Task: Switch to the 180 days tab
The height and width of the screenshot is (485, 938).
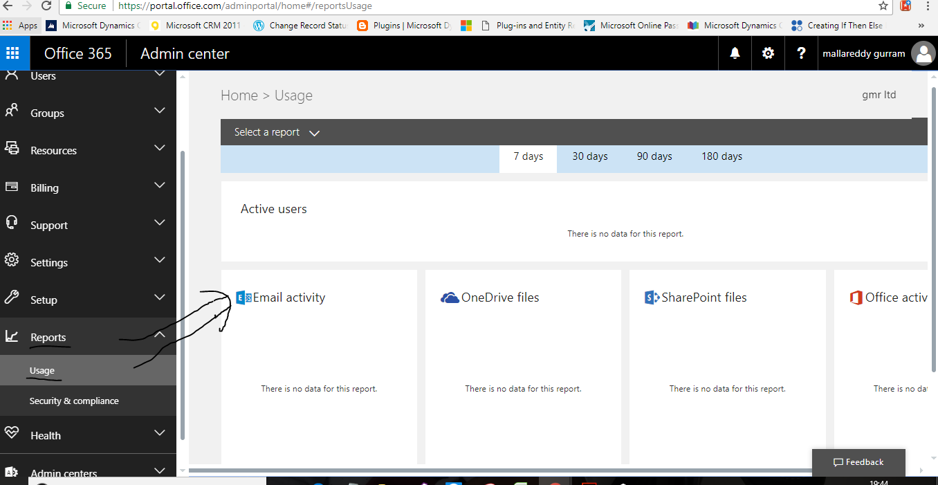Action: tap(721, 157)
